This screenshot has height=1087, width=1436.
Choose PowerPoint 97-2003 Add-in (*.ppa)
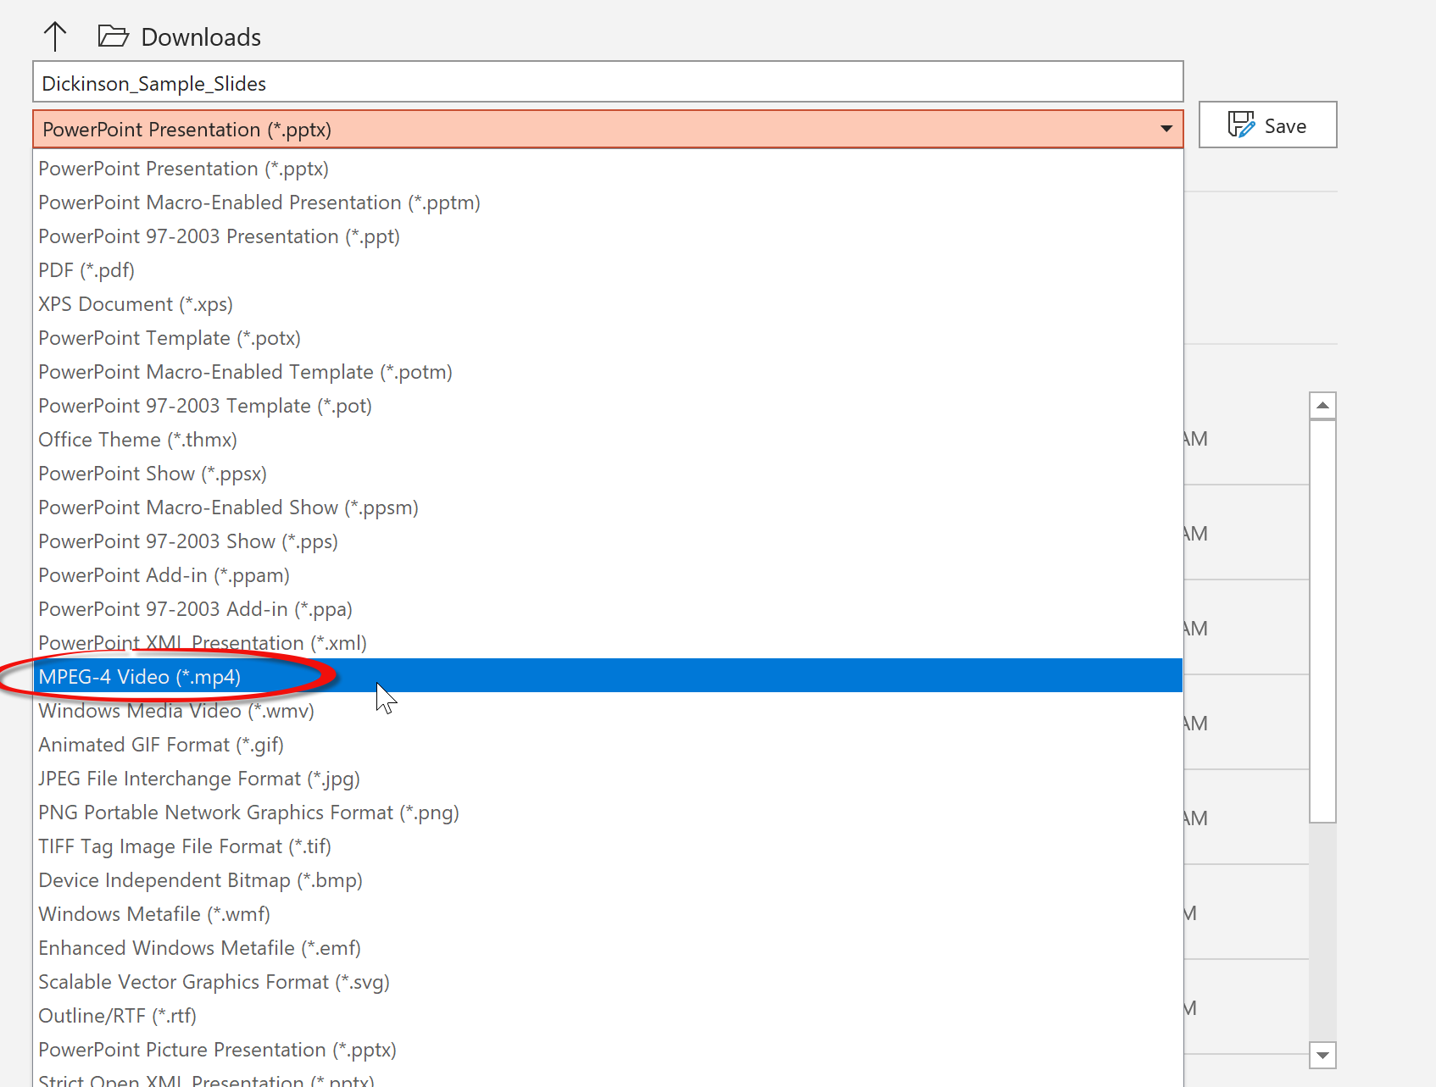pyautogui.click(x=608, y=609)
